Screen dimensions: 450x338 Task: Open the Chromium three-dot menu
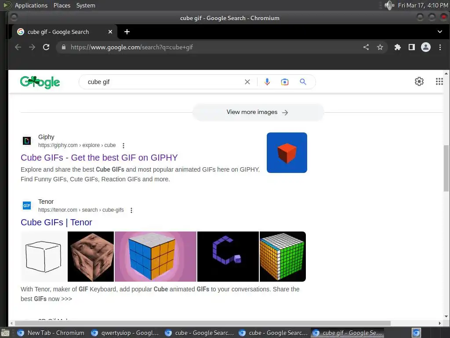[x=440, y=47]
